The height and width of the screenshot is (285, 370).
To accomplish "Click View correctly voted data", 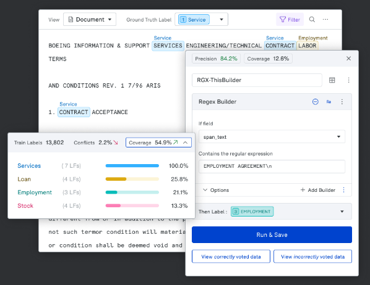I will [x=231, y=257].
